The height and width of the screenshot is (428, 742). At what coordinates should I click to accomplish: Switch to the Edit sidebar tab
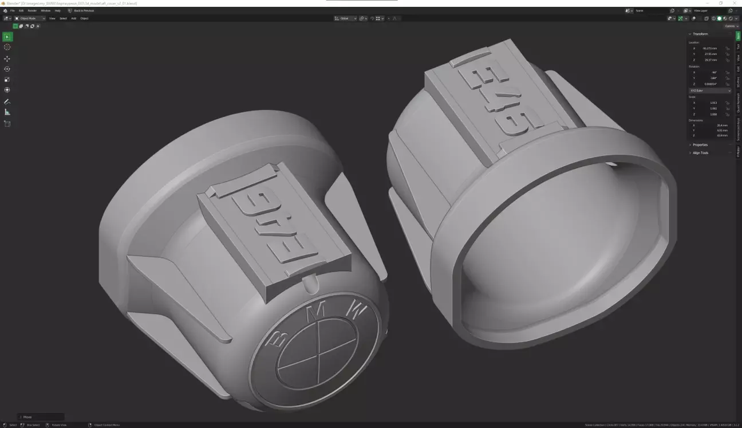point(739,69)
